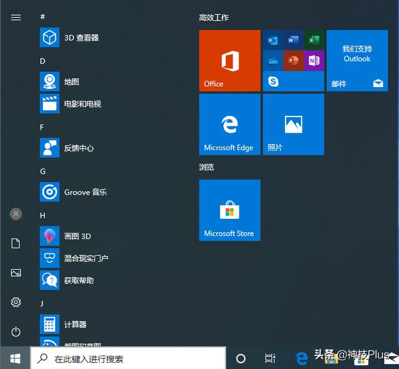Open Documents from the left sidebar
Viewport: 399px width, 369px height.
(x=16, y=243)
